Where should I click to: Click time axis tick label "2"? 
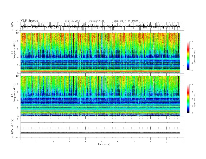point(53,142)
